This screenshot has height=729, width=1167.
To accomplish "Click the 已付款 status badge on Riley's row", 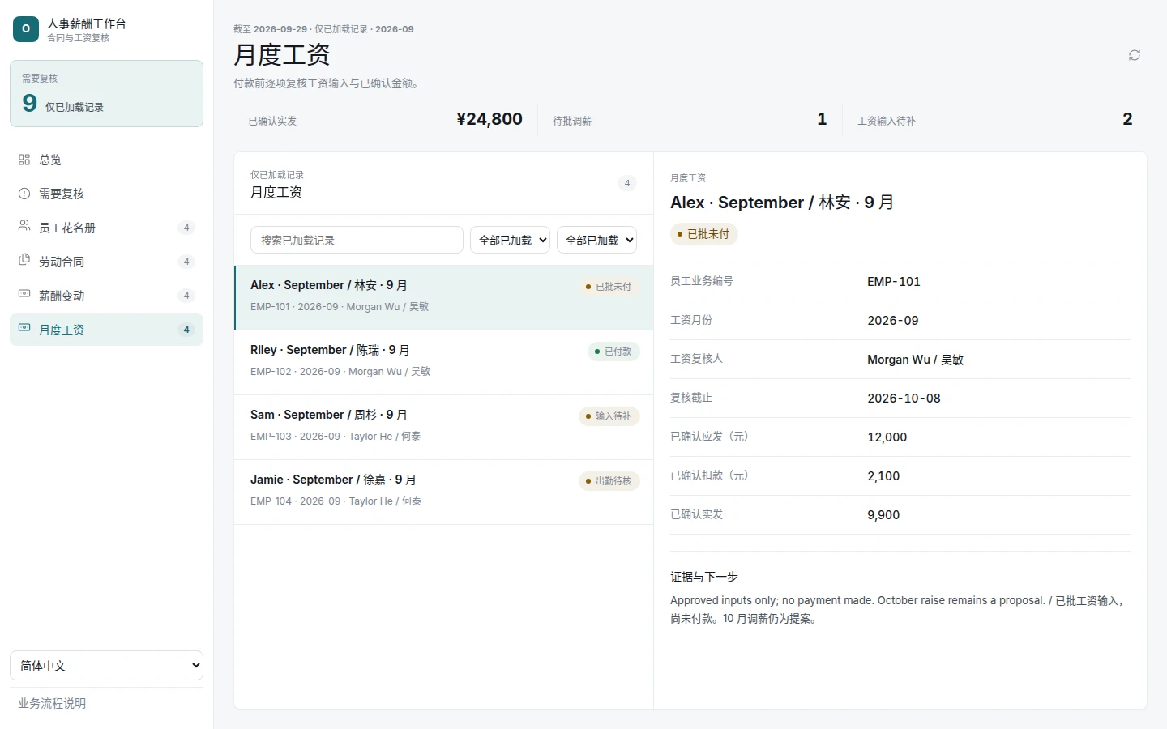I will (613, 352).
